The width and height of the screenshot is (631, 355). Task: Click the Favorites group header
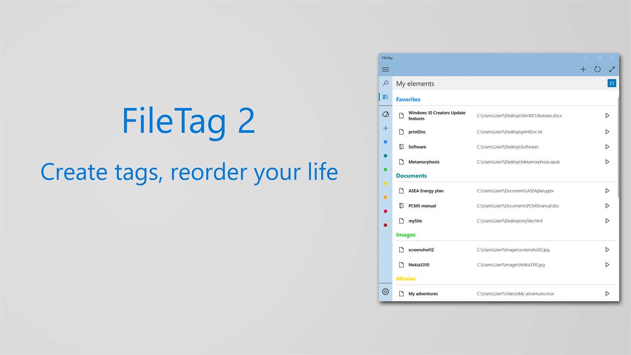coord(408,99)
